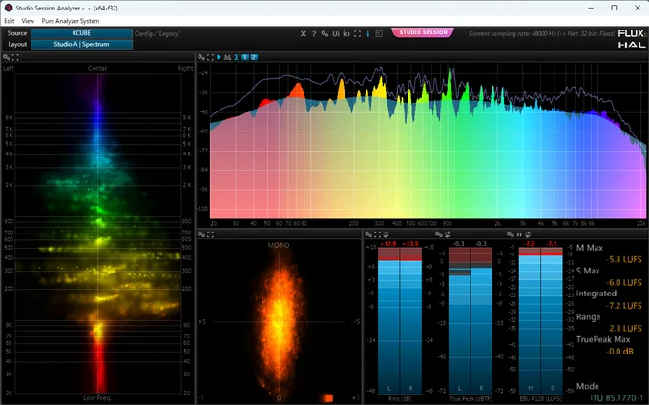
Task: Open help with the question mark icon
Action: (x=314, y=34)
